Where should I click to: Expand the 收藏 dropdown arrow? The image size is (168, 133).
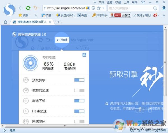click(30, 15)
